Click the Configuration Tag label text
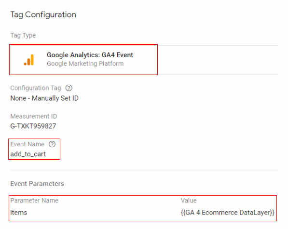288x229 pixels. pos(36,88)
